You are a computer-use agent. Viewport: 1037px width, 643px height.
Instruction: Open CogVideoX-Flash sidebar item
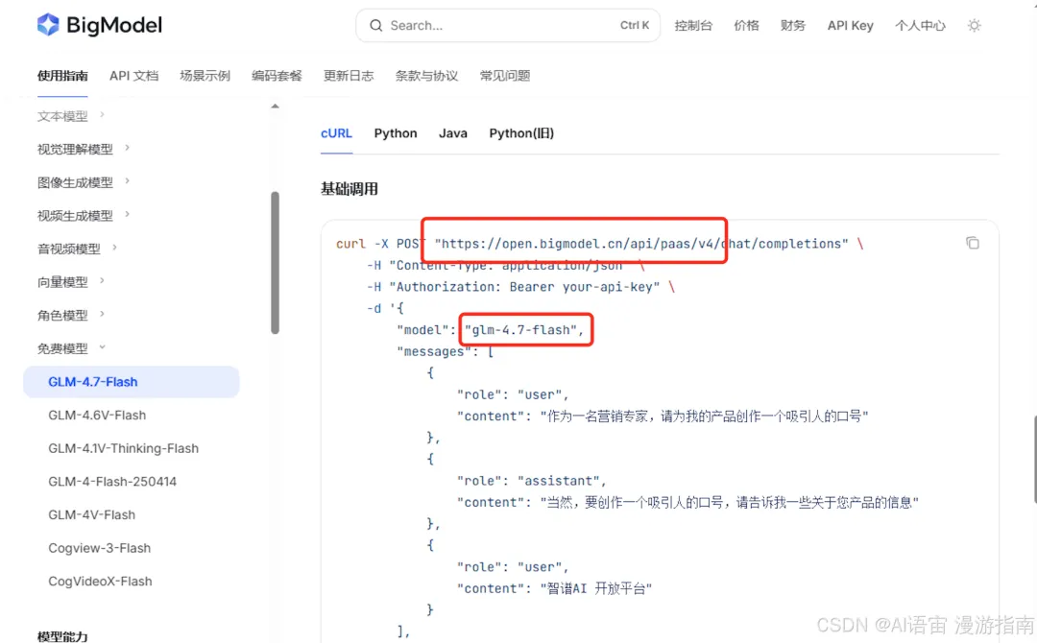[x=100, y=582]
